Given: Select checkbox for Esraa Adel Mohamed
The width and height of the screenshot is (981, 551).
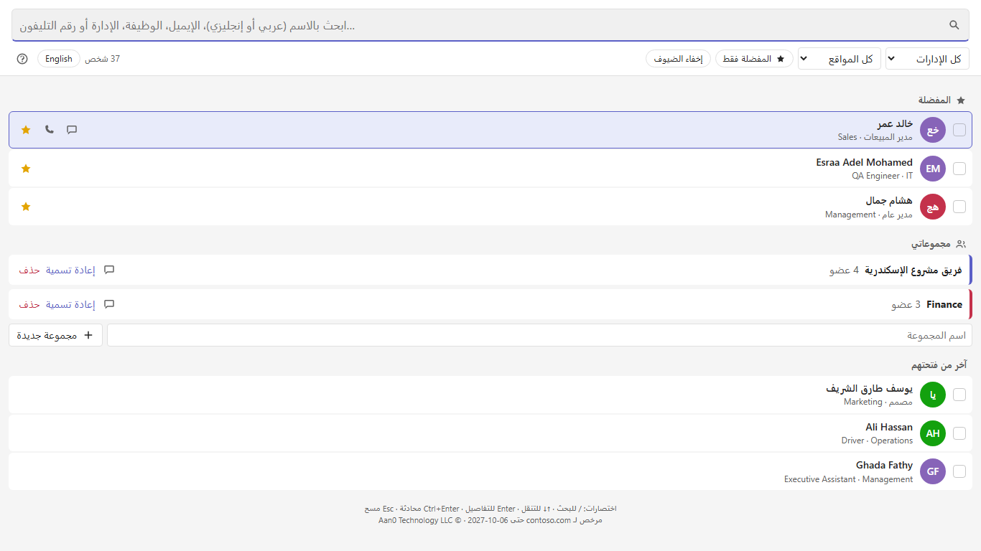Looking at the screenshot, I should [959, 169].
